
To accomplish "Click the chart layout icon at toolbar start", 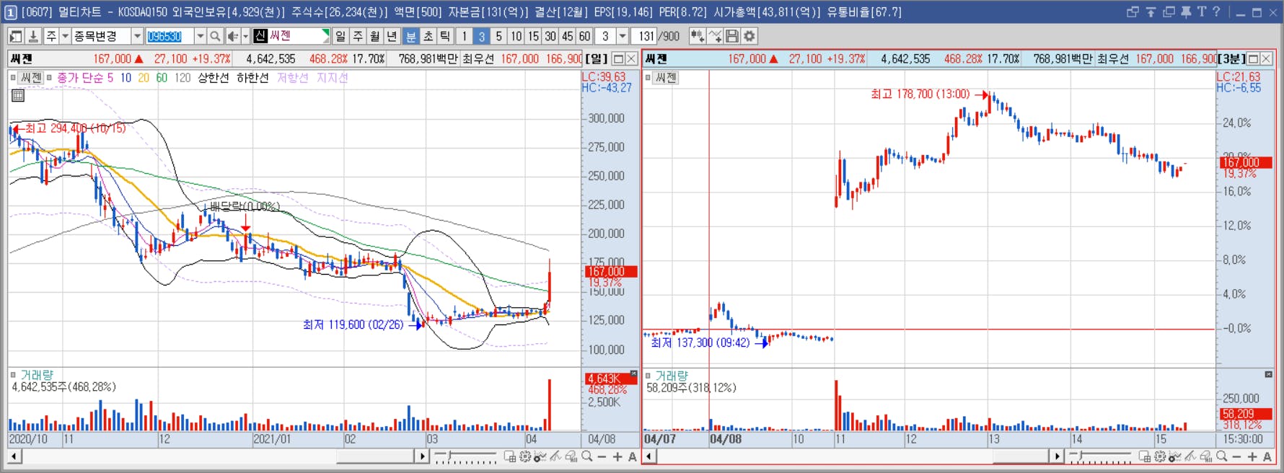I will [16, 36].
